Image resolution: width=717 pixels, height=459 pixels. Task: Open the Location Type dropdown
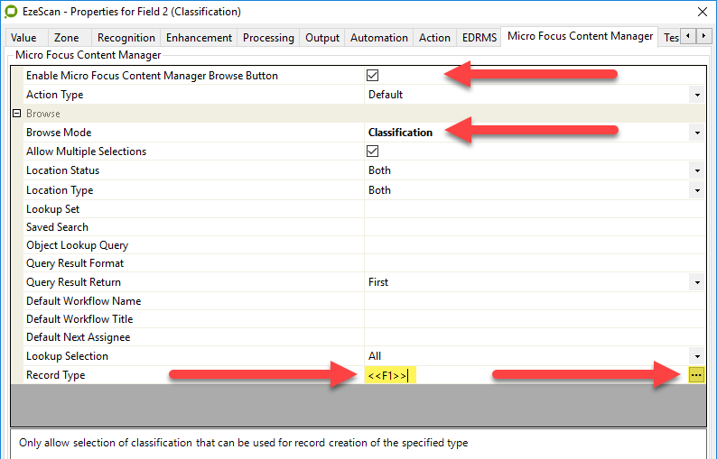[696, 190]
